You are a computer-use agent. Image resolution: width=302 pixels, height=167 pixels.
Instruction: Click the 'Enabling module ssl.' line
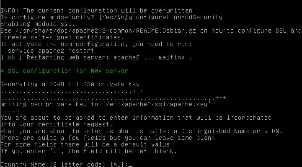[38, 24]
